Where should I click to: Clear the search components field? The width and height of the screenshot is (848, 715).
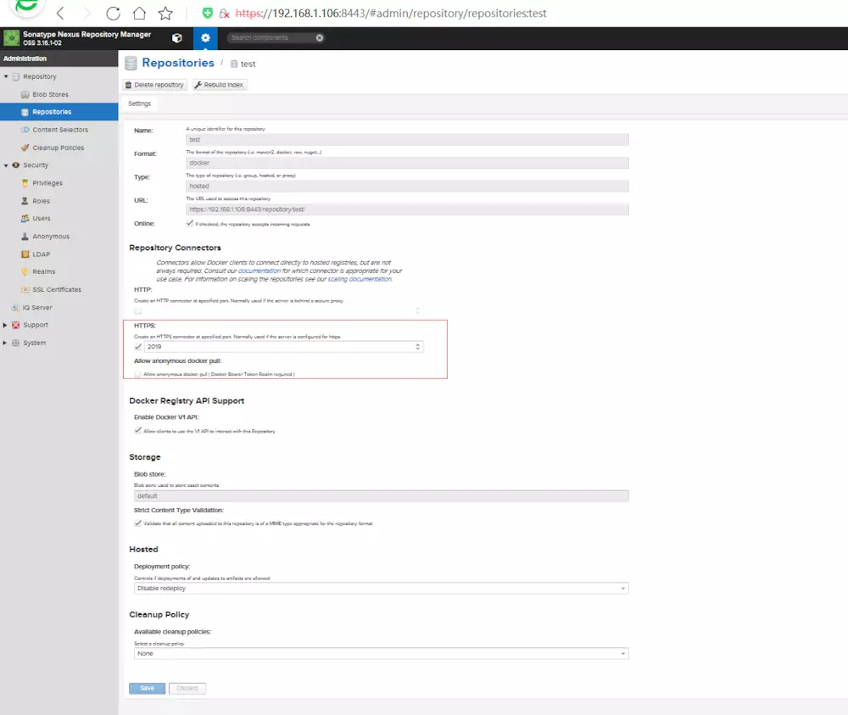pos(320,38)
